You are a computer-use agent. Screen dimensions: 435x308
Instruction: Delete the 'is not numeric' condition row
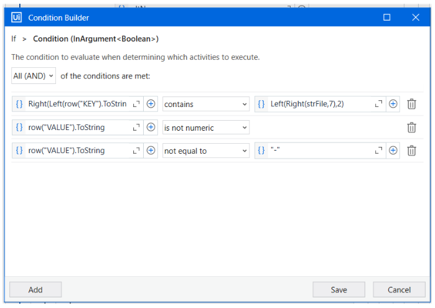pyautogui.click(x=411, y=128)
